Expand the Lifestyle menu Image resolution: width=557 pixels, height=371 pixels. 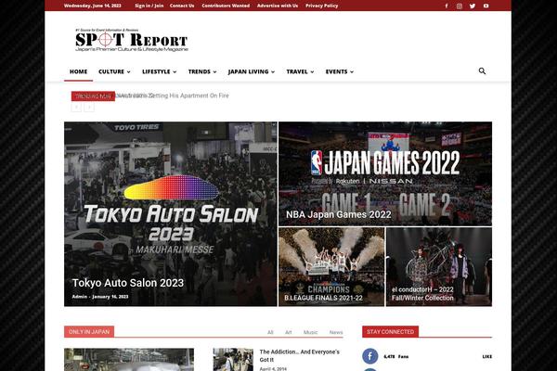(159, 71)
